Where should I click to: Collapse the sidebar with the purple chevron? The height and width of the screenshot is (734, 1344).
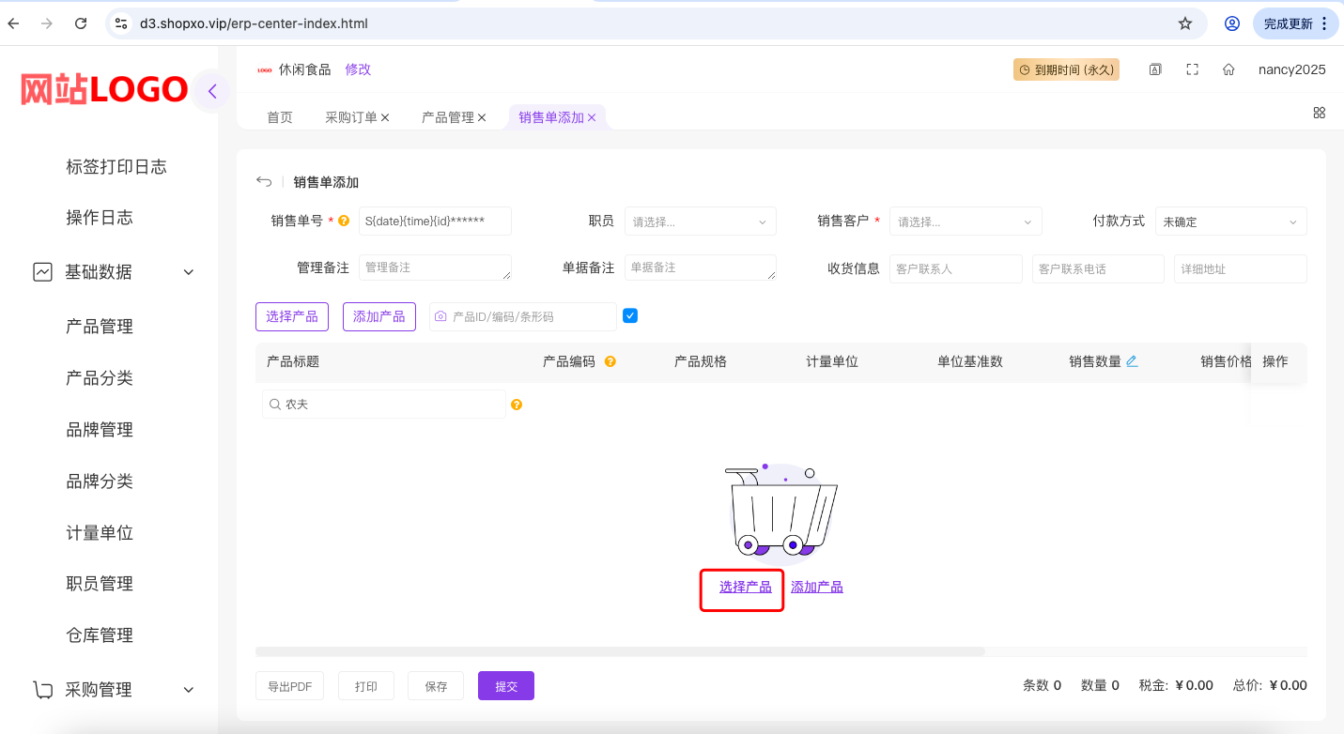(212, 91)
